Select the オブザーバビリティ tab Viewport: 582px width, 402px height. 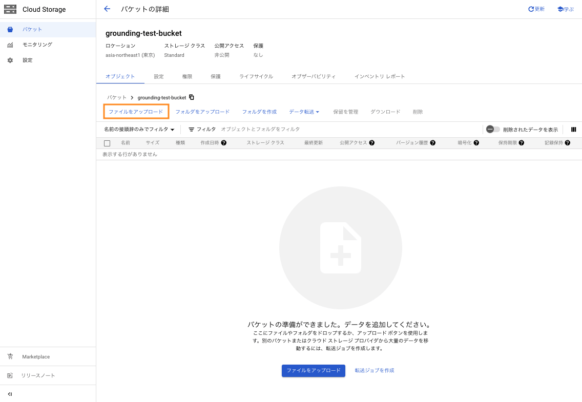coord(314,76)
